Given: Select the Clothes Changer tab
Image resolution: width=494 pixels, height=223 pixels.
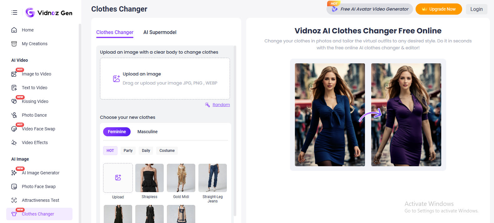Looking at the screenshot, I should [x=115, y=32].
